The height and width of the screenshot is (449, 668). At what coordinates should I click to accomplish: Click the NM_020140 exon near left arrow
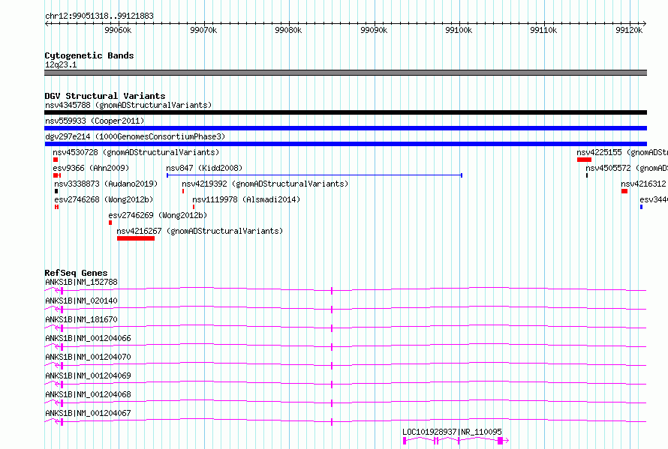[62, 310]
